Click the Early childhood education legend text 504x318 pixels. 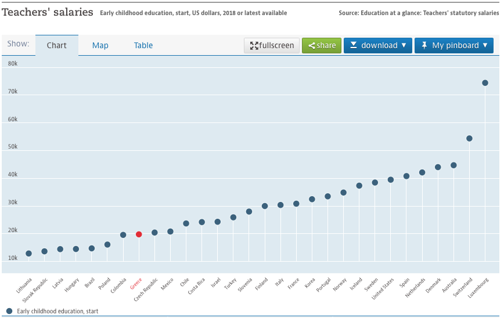point(57,312)
